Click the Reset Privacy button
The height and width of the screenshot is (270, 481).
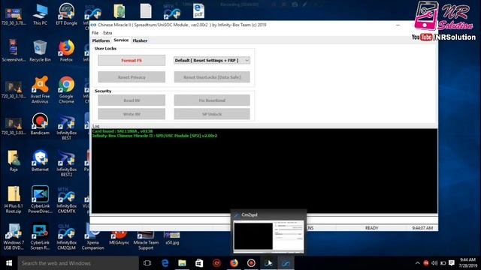132,77
